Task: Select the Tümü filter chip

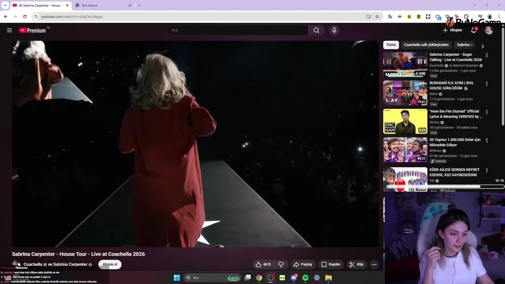Action: [391, 45]
